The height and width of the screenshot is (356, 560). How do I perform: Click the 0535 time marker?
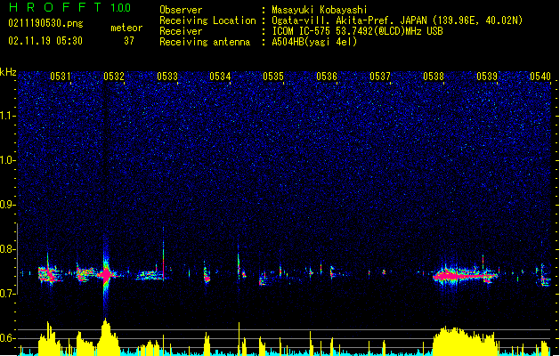[273, 77]
